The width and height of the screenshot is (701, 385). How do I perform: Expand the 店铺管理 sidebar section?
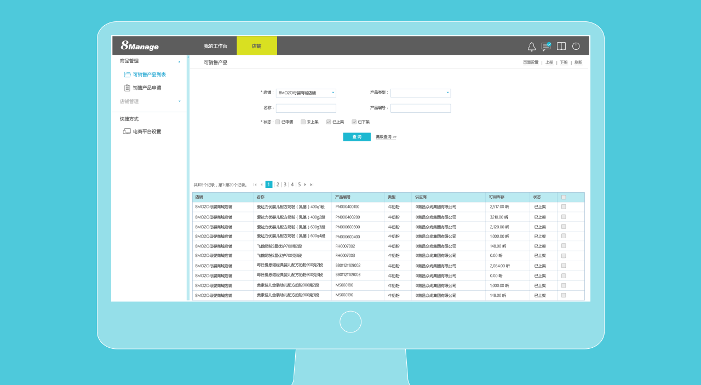pyautogui.click(x=179, y=101)
